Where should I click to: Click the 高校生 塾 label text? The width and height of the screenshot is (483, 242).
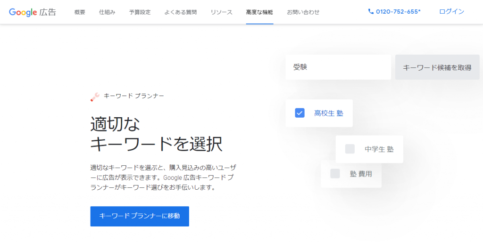point(329,113)
